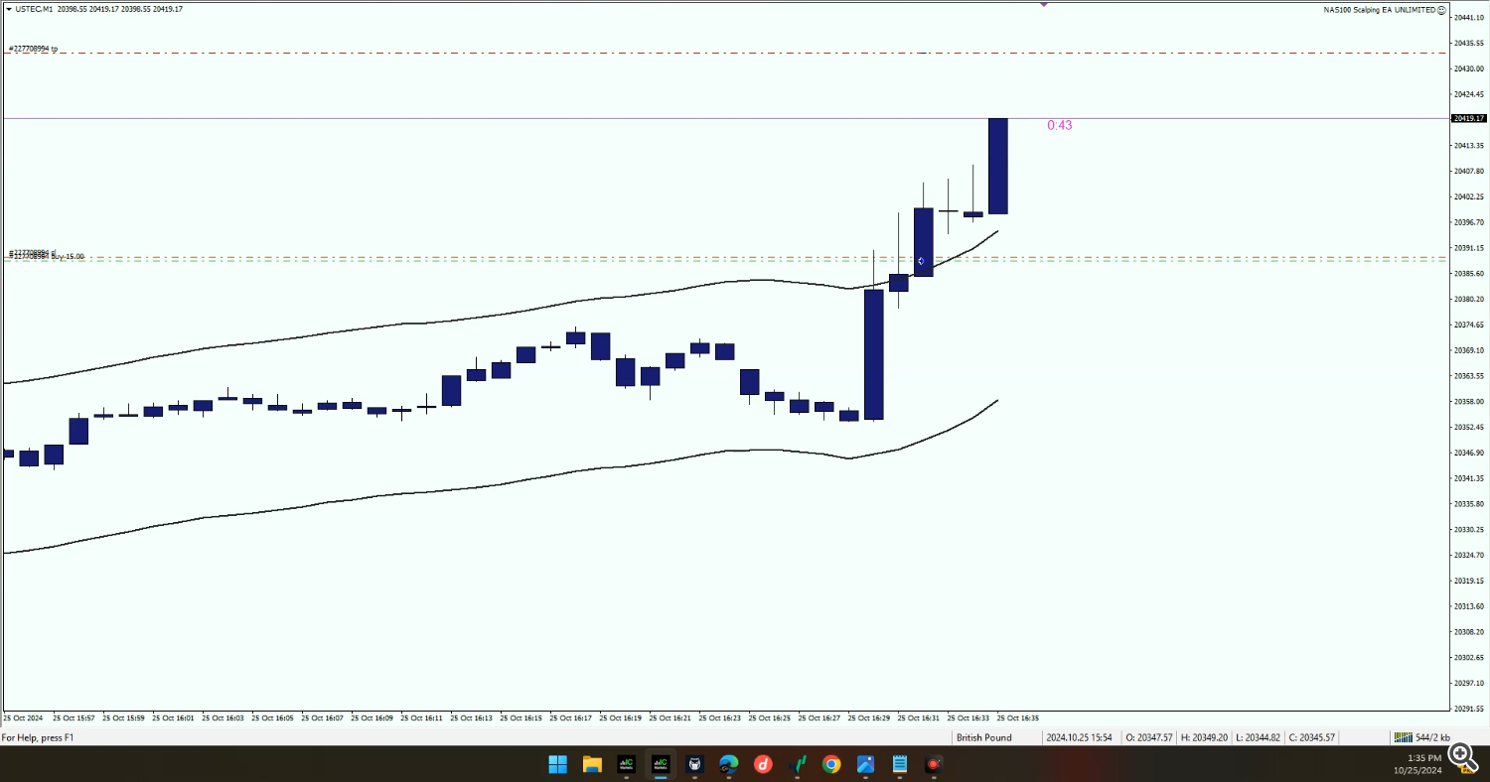Viewport: 1490px width, 782px height.
Task: Open the USTEC,M1 chart dropdown triangle
Action: (x=8, y=9)
